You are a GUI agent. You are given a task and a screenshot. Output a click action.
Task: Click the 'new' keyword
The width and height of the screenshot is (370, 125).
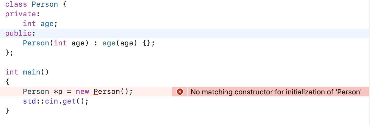tap(82, 92)
